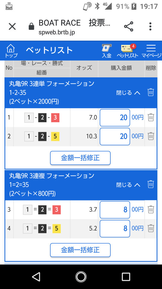Close the browser tab with X

tap(12, 26)
